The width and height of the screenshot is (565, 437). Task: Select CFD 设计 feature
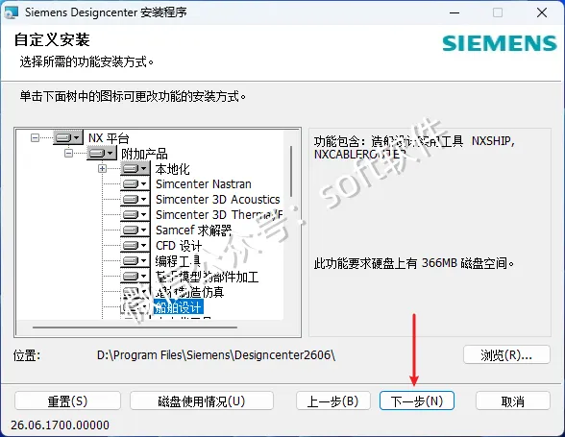179,246
